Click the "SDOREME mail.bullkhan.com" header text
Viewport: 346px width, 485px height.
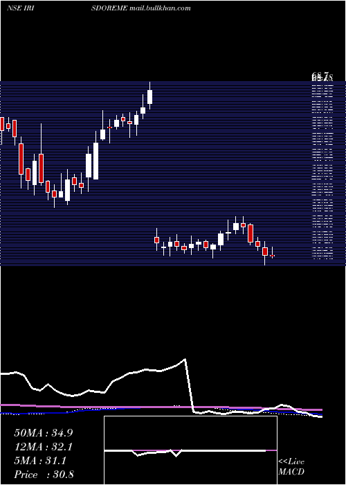140,8
